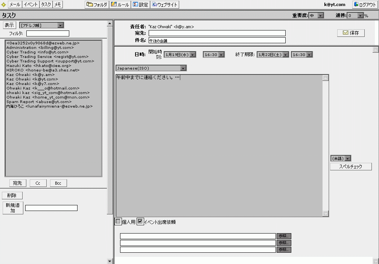This screenshot has height=264, width=379.
Task: Click the Bcc button
Action: pyautogui.click(x=58, y=183)
